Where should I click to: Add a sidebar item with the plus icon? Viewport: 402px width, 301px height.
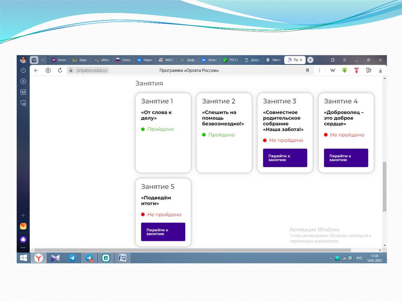23,215
